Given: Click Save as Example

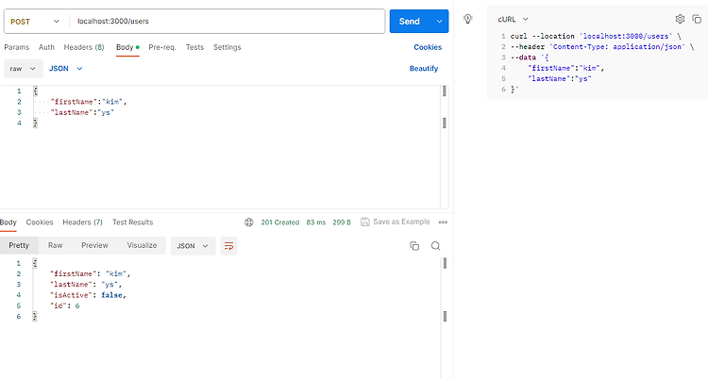Looking at the screenshot, I should 396,222.
